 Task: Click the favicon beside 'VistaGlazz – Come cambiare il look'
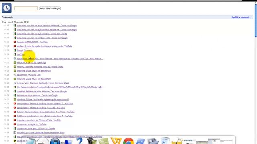click(x=15, y=132)
